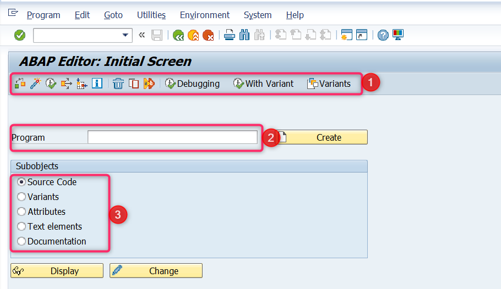Open Customize Local Layout monitor icon

click(398, 35)
